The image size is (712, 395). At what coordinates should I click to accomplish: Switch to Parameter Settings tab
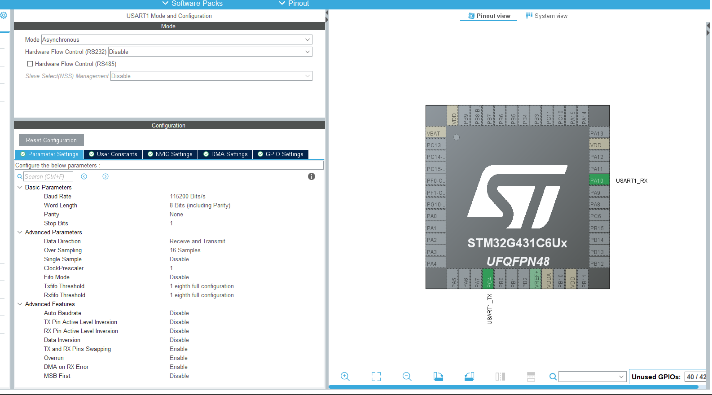point(49,154)
